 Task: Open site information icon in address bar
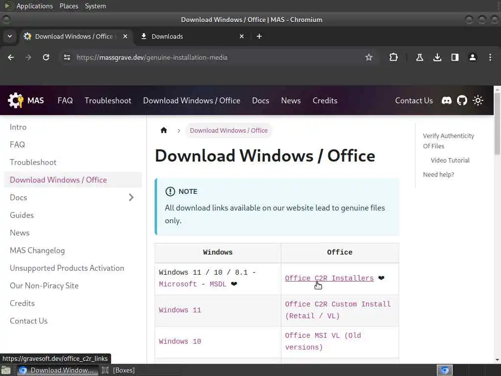67,57
